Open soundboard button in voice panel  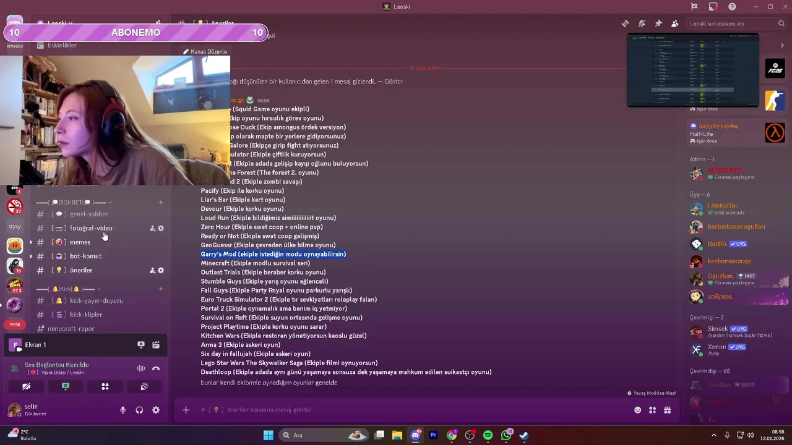[144, 386]
